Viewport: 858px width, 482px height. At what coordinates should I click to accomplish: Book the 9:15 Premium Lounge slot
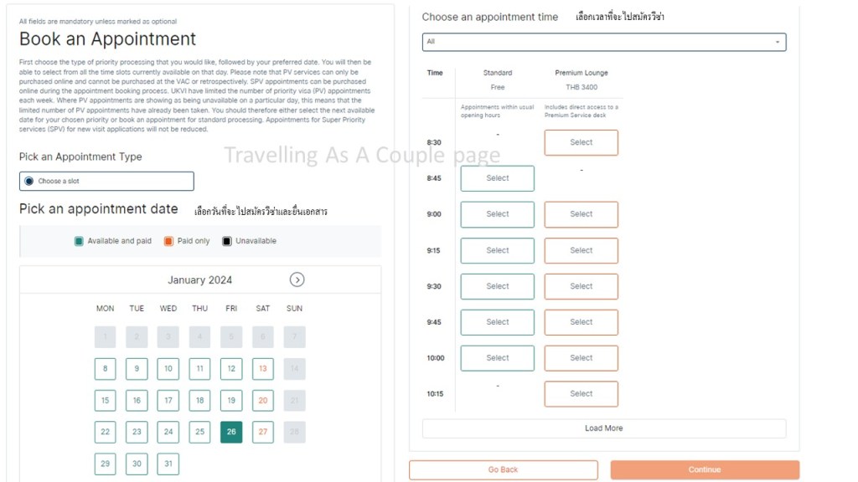581,250
